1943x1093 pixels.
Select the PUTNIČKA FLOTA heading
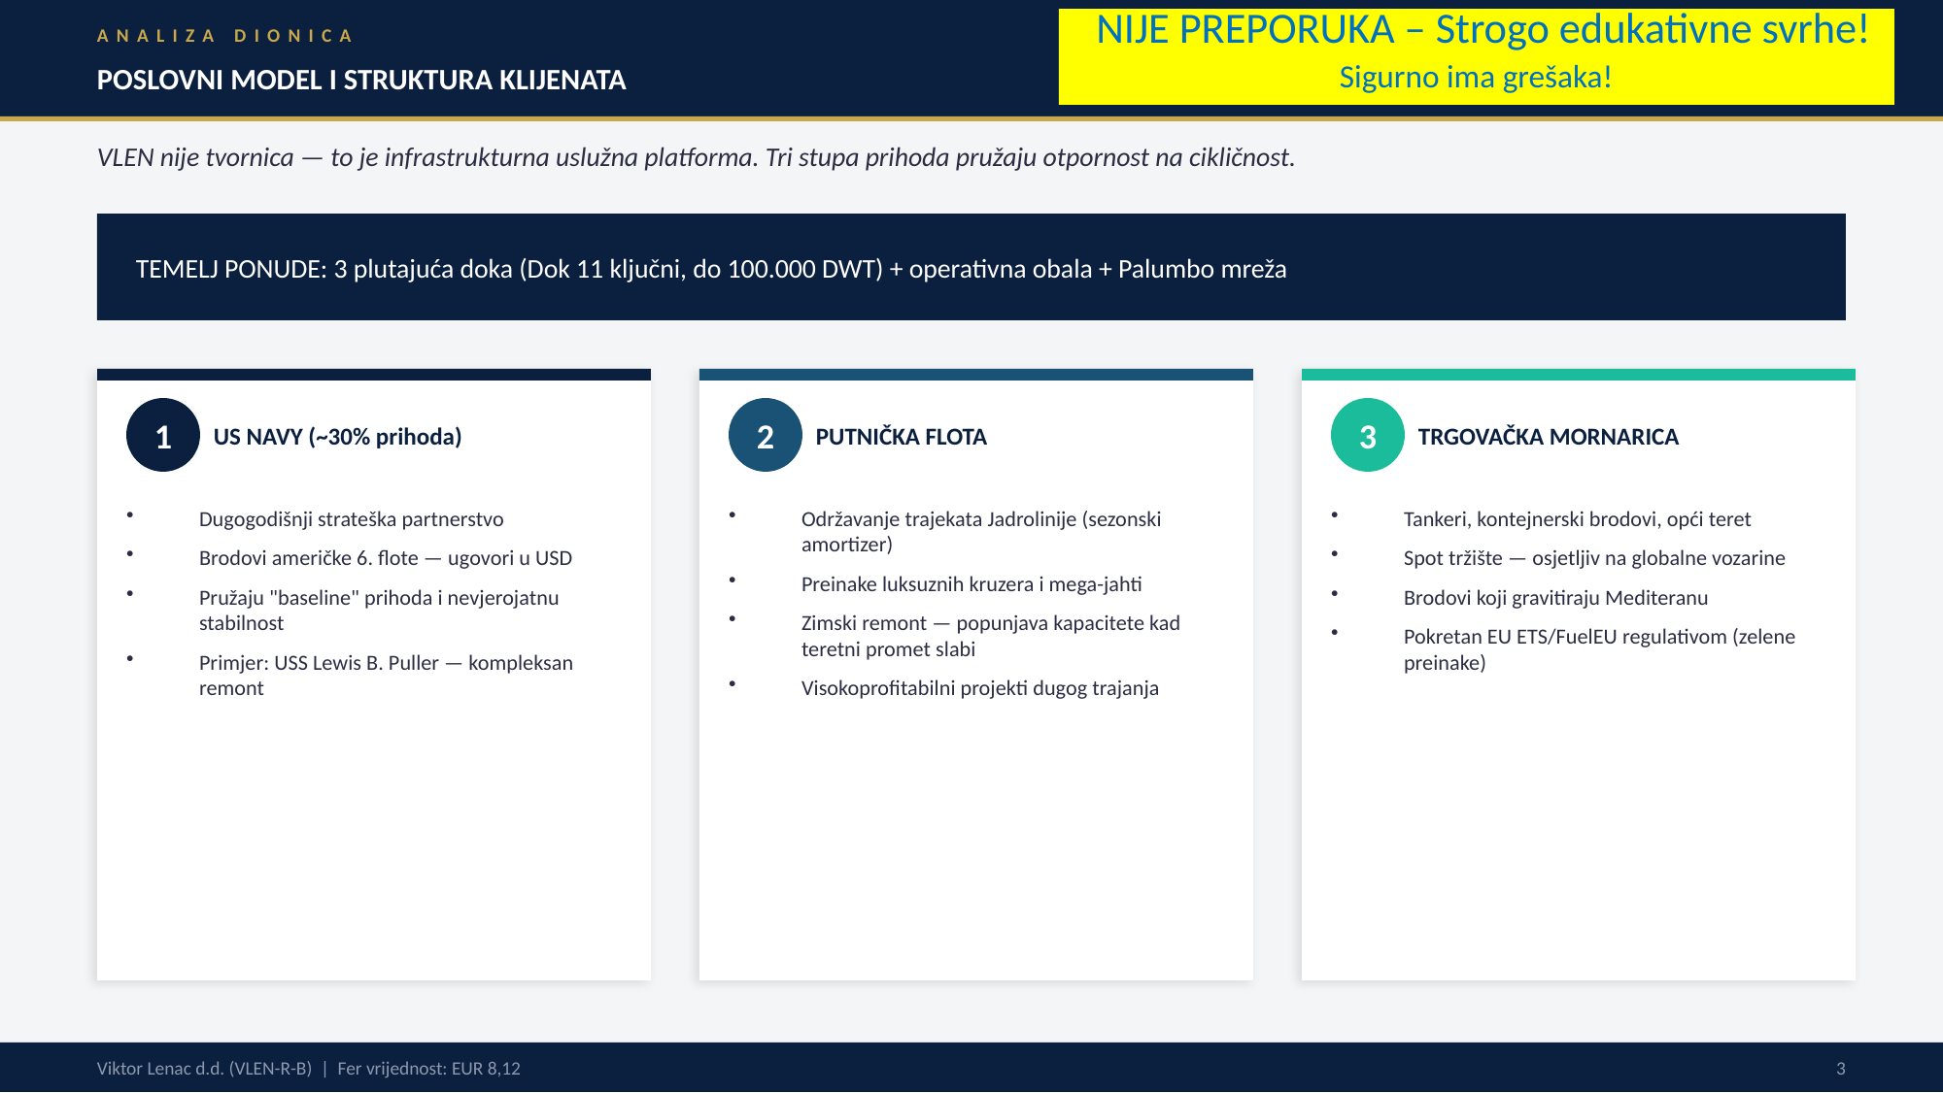click(901, 437)
